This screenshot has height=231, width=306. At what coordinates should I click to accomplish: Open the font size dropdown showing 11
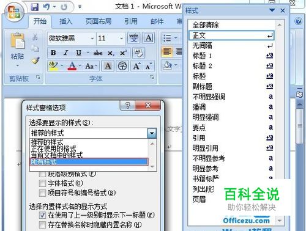pyautogui.click(x=121, y=38)
